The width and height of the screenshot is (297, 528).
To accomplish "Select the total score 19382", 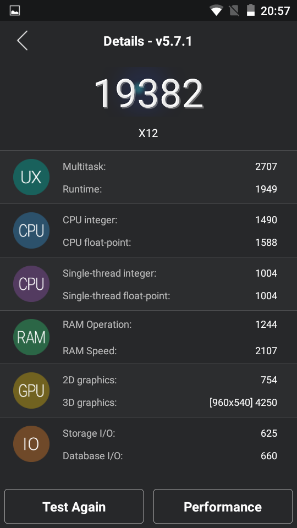I will pyautogui.click(x=148, y=94).
